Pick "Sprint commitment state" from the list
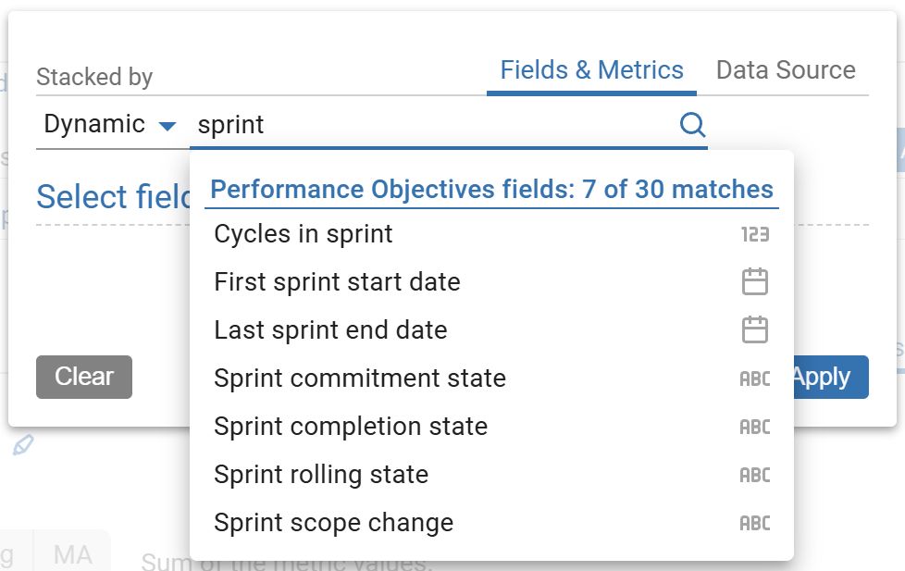This screenshot has height=571, width=905. pyautogui.click(x=360, y=379)
